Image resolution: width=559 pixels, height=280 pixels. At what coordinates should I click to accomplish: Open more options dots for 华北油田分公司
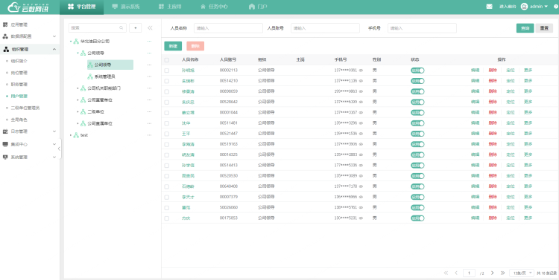(x=149, y=41)
